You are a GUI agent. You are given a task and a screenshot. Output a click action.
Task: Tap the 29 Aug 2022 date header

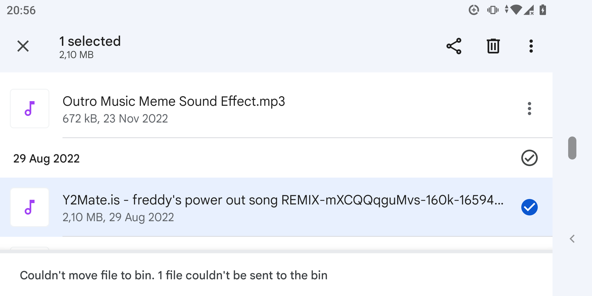(46, 158)
